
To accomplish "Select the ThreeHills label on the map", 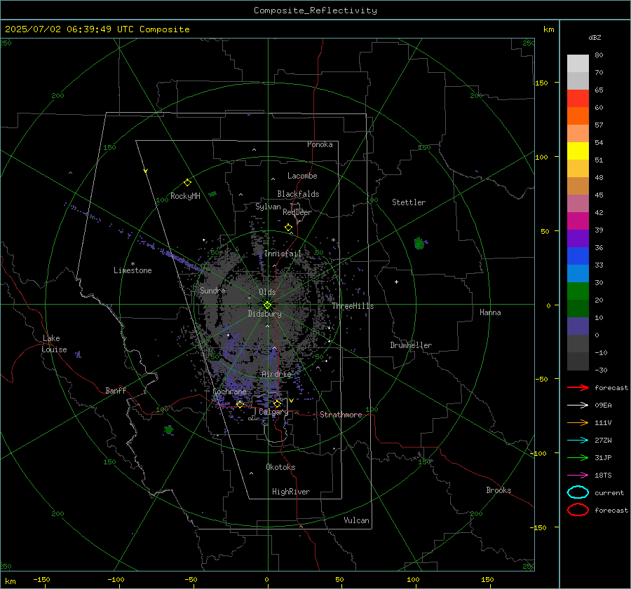I will point(353,306).
